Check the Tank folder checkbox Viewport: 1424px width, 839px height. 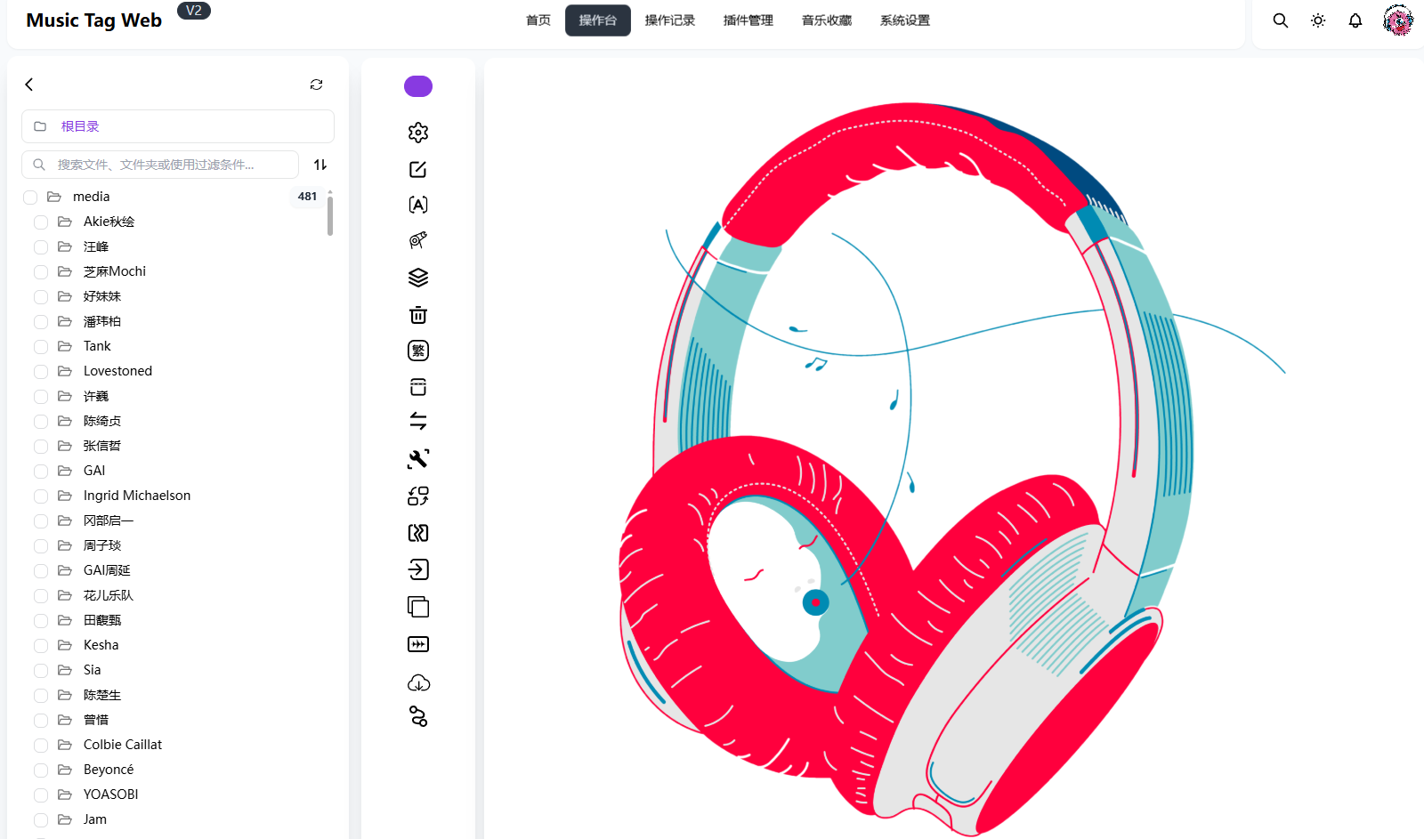pyautogui.click(x=41, y=346)
